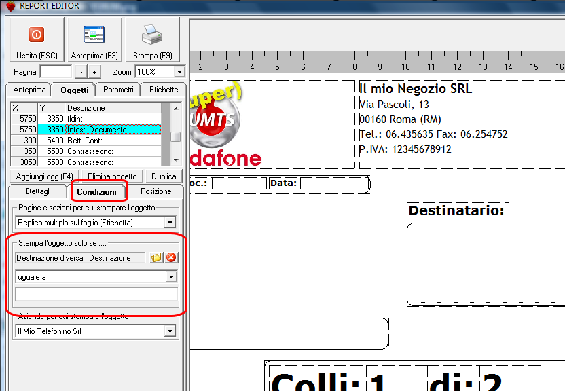The width and height of the screenshot is (565, 391).
Task: Open the Dettagli tab
Action: [38, 191]
